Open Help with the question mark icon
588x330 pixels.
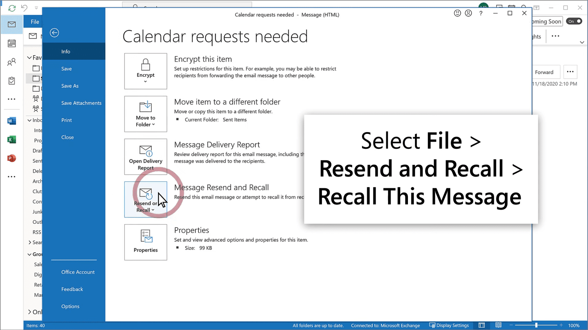[481, 13]
